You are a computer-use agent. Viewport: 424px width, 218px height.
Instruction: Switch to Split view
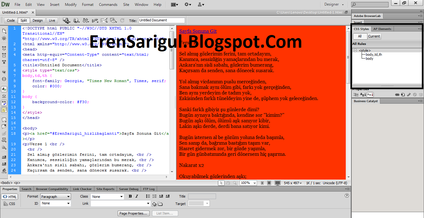point(24,20)
